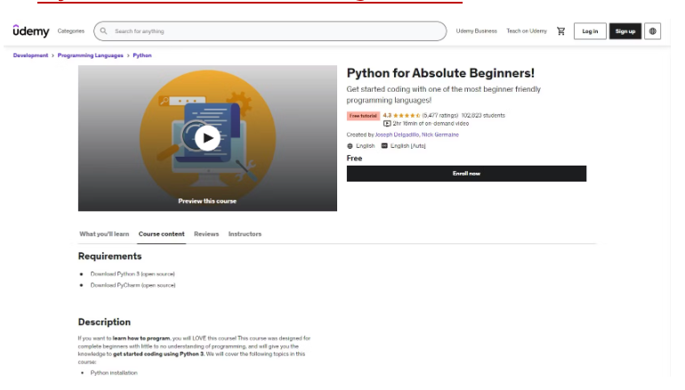The width and height of the screenshot is (685, 390).
Task: Switch to Instructors tab
Action: tap(245, 234)
